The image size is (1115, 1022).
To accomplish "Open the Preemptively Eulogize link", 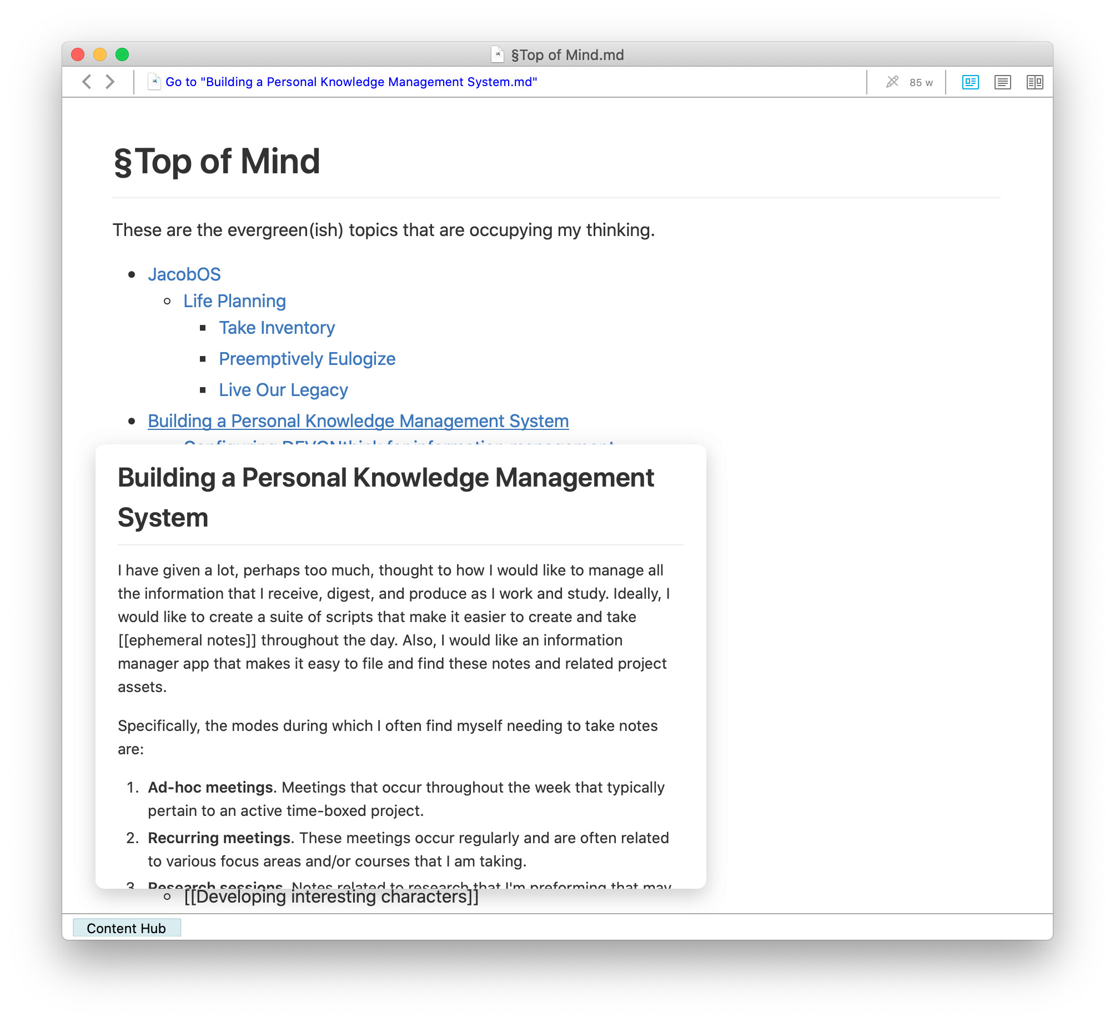I will pos(307,359).
